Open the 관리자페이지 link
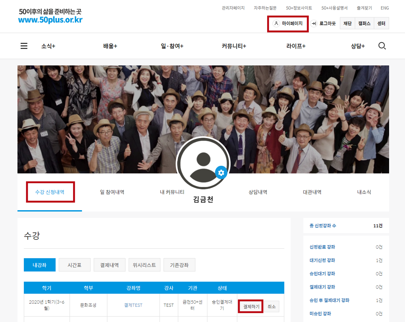Image resolution: width=405 pixels, height=322 pixels. coord(233,8)
